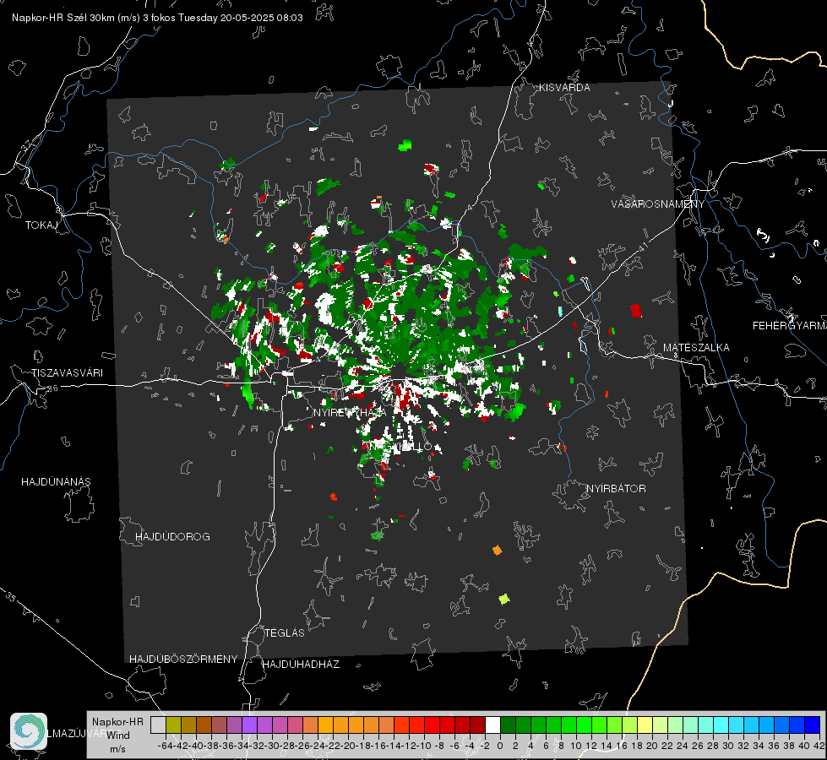
Task: Pick the olive -64 legend swatch
Action: 173,725
